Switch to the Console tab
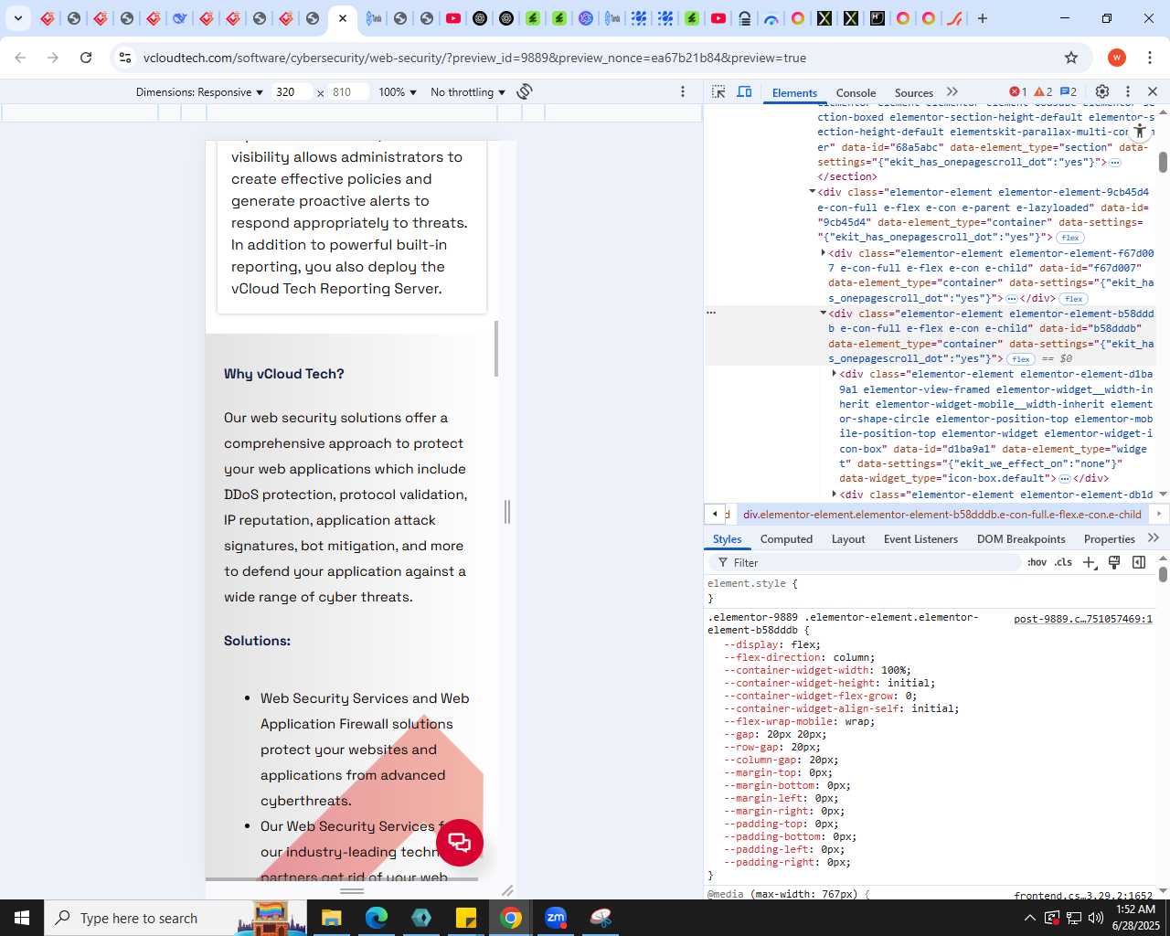The image size is (1170, 936). pos(856,92)
